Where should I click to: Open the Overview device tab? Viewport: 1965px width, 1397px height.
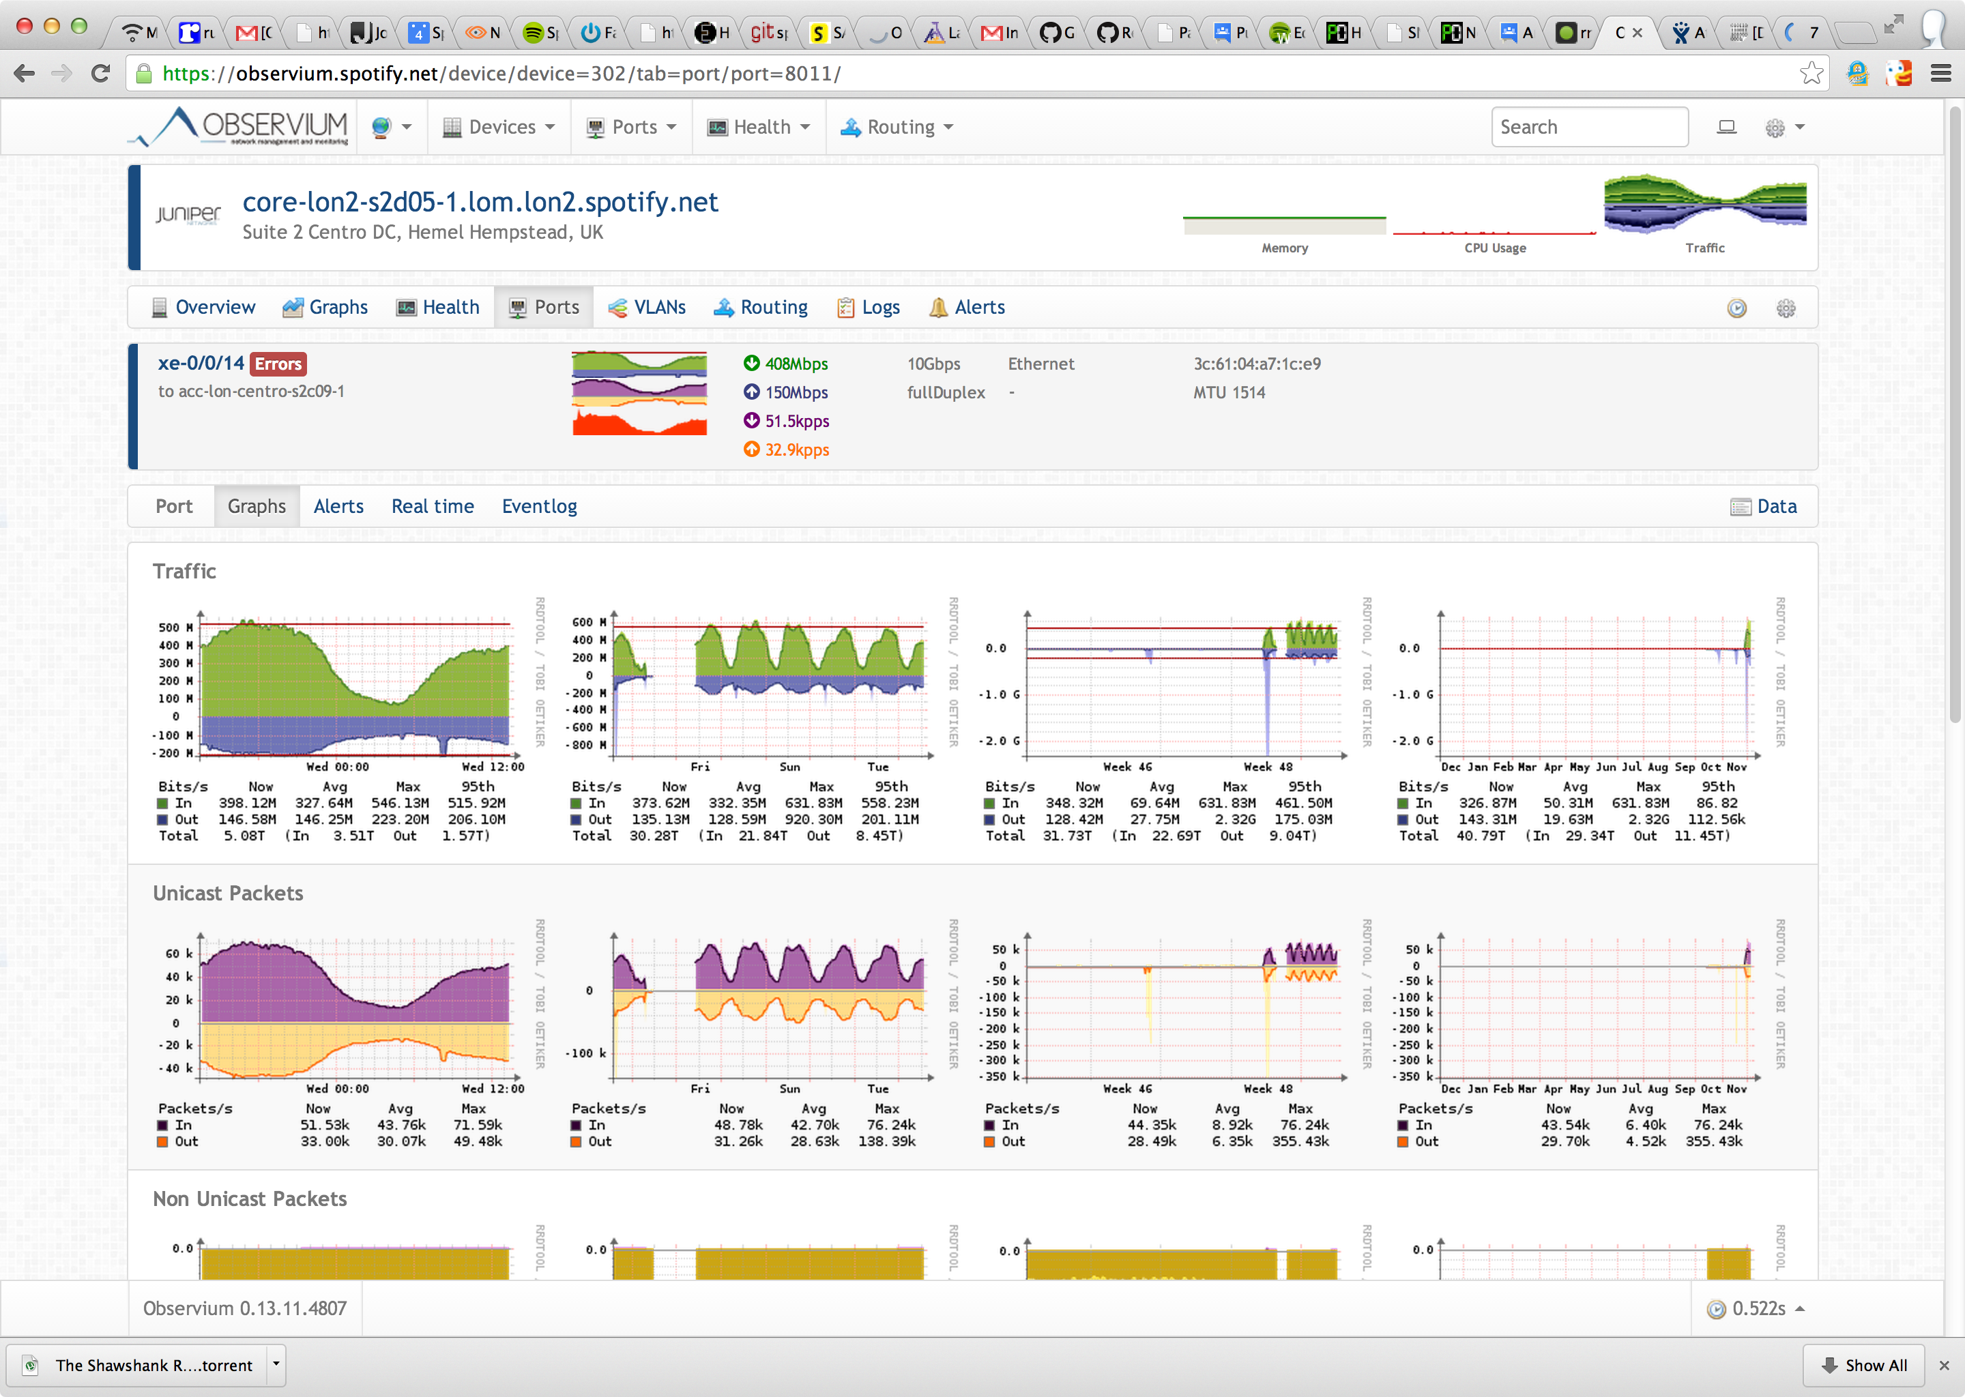tap(203, 307)
